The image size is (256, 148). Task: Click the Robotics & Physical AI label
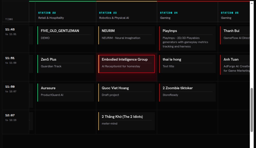(x=114, y=18)
